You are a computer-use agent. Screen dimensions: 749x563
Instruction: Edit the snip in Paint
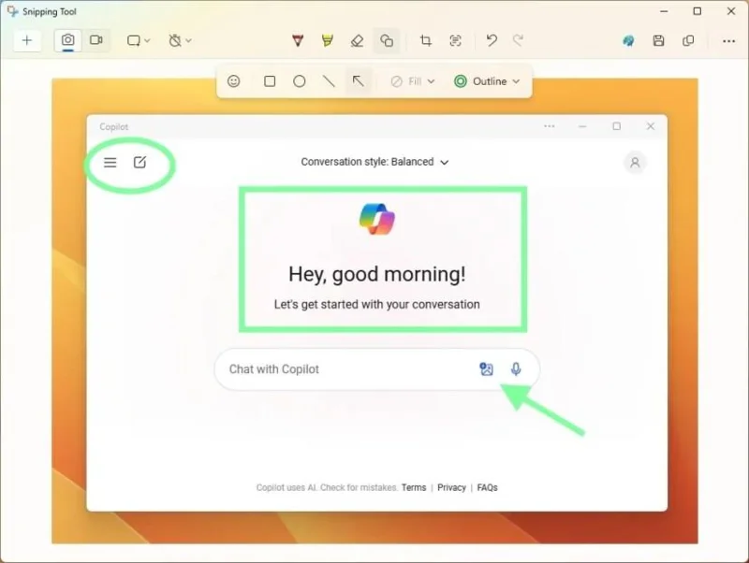tap(628, 41)
